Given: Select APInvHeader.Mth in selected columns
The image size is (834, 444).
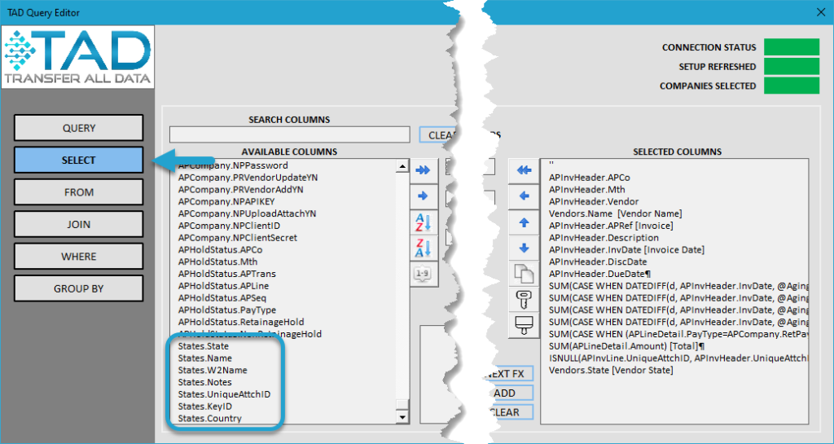Looking at the screenshot, I should [586, 189].
